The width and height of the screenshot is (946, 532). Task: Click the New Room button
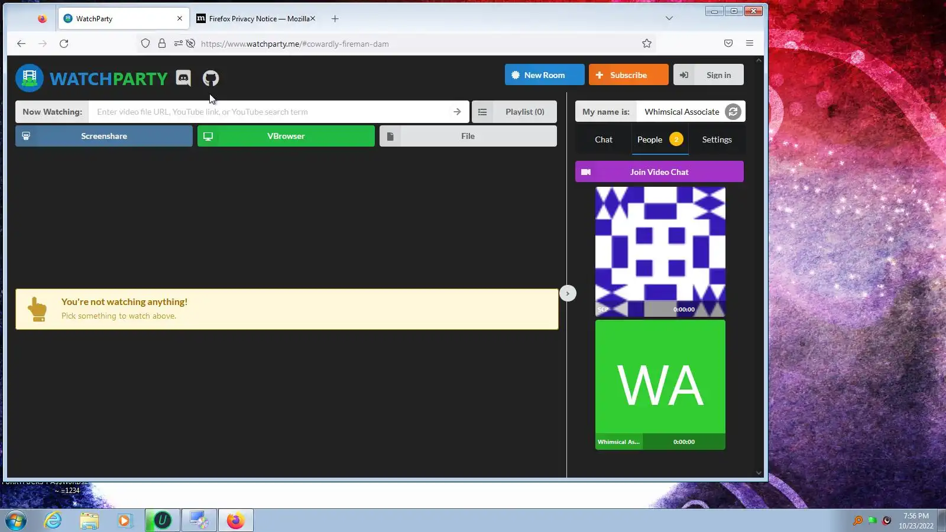click(545, 75)
